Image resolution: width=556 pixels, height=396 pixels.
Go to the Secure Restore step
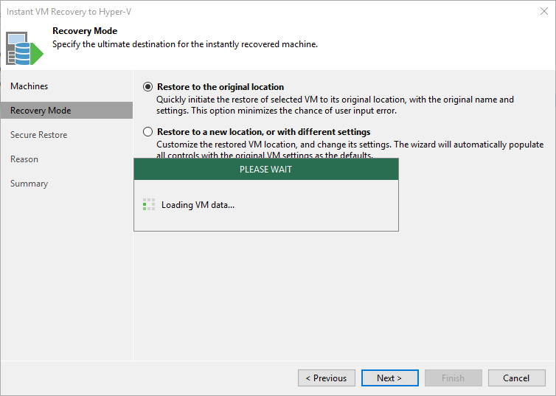(38, 135)
